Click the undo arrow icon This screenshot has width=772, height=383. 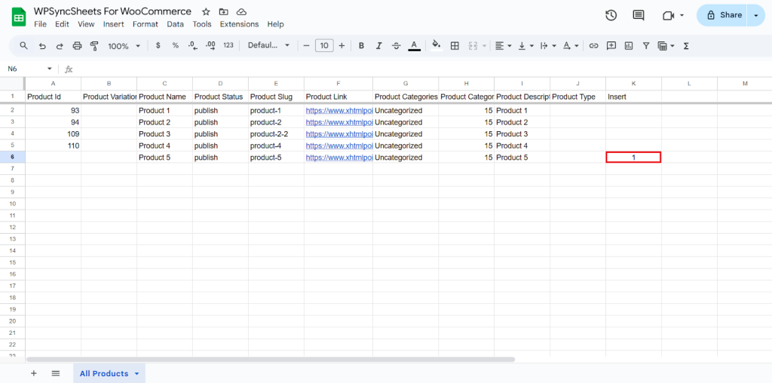(42, 46)
